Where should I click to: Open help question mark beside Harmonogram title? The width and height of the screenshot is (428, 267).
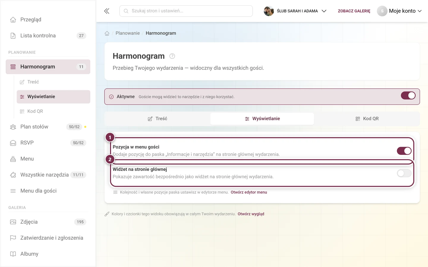coord(172,56)
